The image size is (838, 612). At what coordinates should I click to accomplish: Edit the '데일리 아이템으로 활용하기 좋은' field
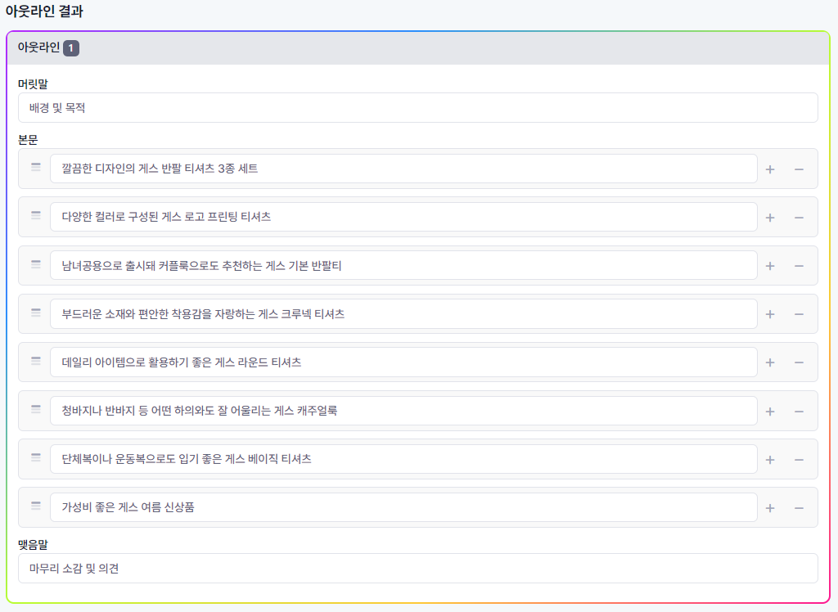coord(403,362)
